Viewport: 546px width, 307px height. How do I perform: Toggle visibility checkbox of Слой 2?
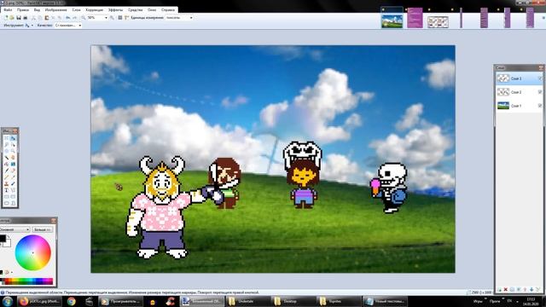[540, 92]
